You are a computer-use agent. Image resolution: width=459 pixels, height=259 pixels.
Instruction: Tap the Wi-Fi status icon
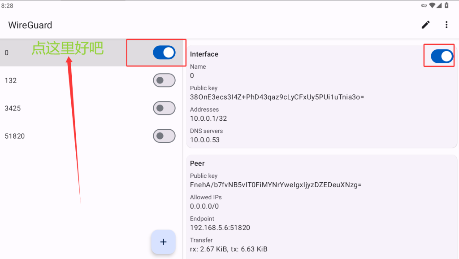432,5
